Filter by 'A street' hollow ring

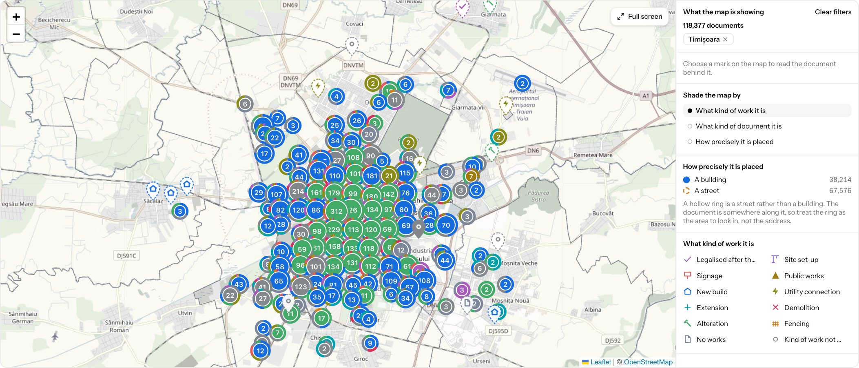767,191
